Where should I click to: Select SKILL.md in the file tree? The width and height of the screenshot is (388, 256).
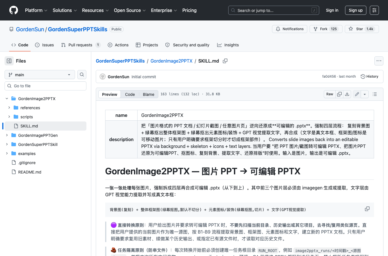(x=45, y=126)
